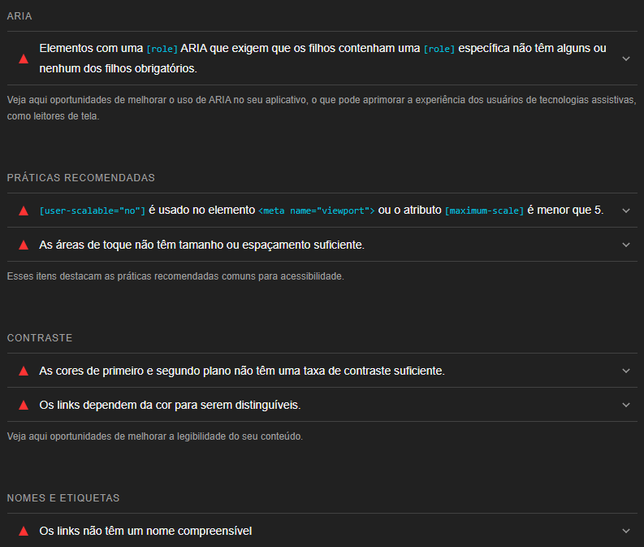Click the red warning triangle for ARIA role audit
Image resolution: width=644 pixels, height=547 pixels.
coord(24,59)
